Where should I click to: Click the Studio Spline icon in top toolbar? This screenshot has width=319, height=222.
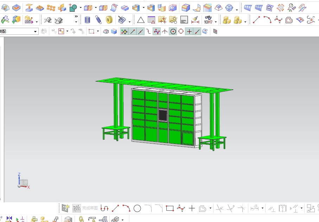[x=278, y=20]
